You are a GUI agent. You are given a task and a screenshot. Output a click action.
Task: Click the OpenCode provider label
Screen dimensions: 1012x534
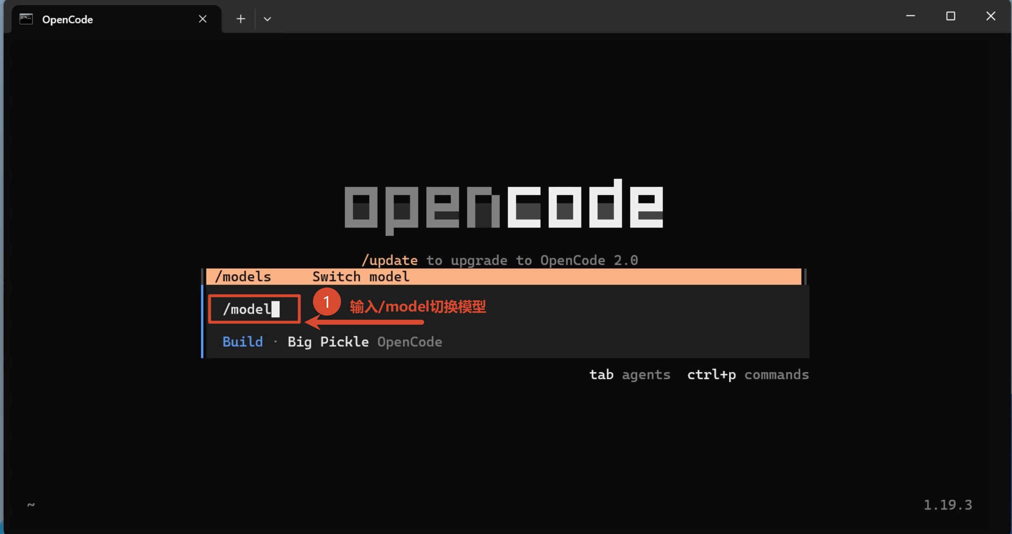point(410,342)
